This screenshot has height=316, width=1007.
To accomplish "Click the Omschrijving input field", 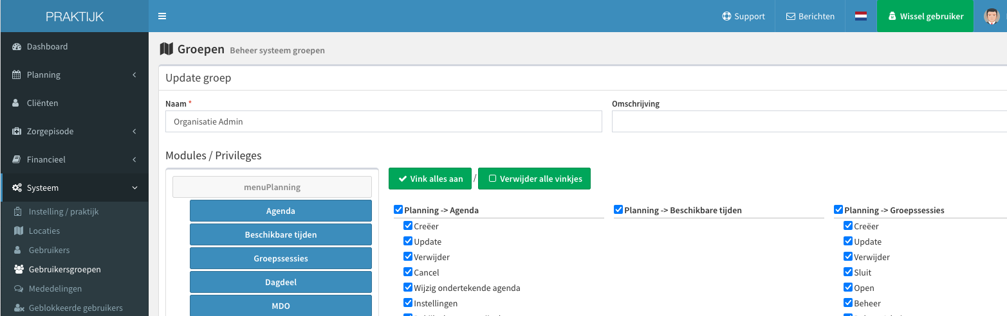I will [809, 121].
